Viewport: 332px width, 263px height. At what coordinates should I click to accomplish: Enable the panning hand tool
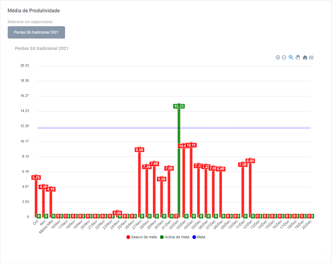point(298,57)
